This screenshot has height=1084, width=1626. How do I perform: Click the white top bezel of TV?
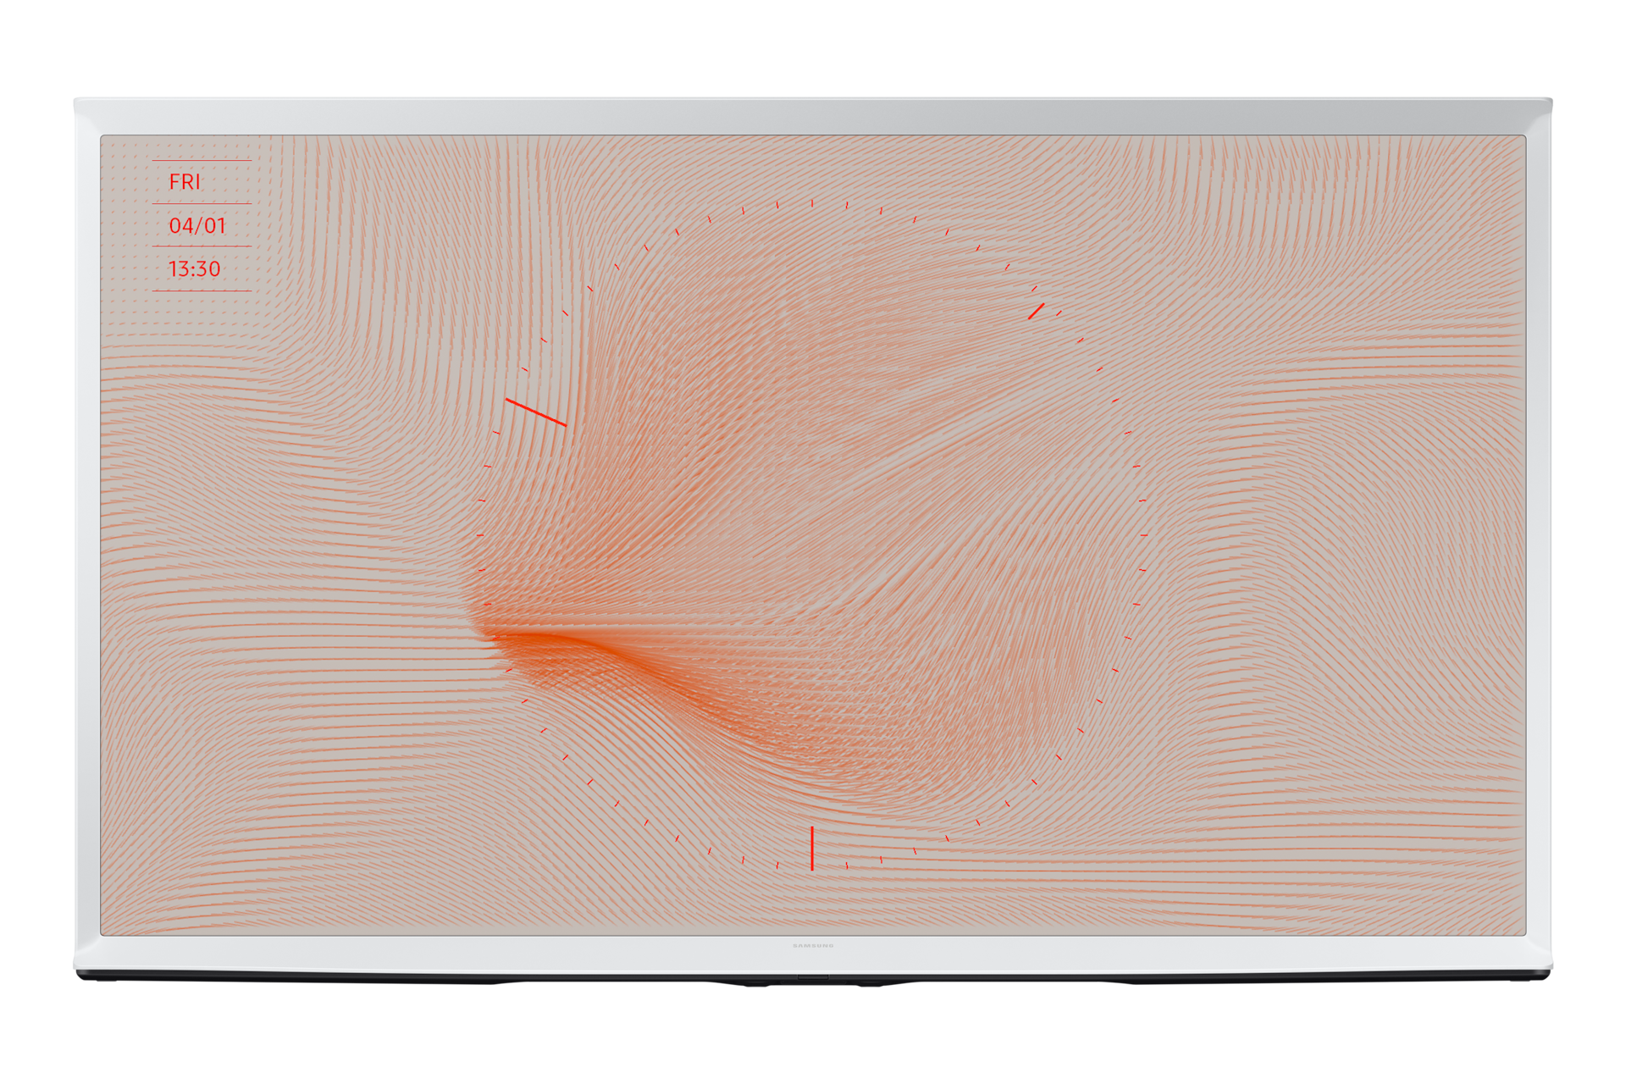[x=813, y=115]
